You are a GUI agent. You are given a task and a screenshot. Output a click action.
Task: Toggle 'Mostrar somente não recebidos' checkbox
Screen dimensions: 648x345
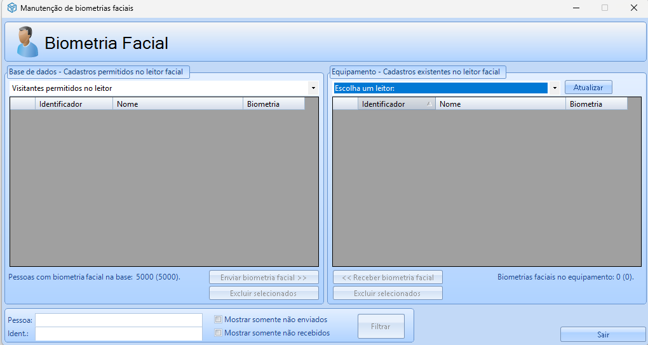(x=218, y=332)
